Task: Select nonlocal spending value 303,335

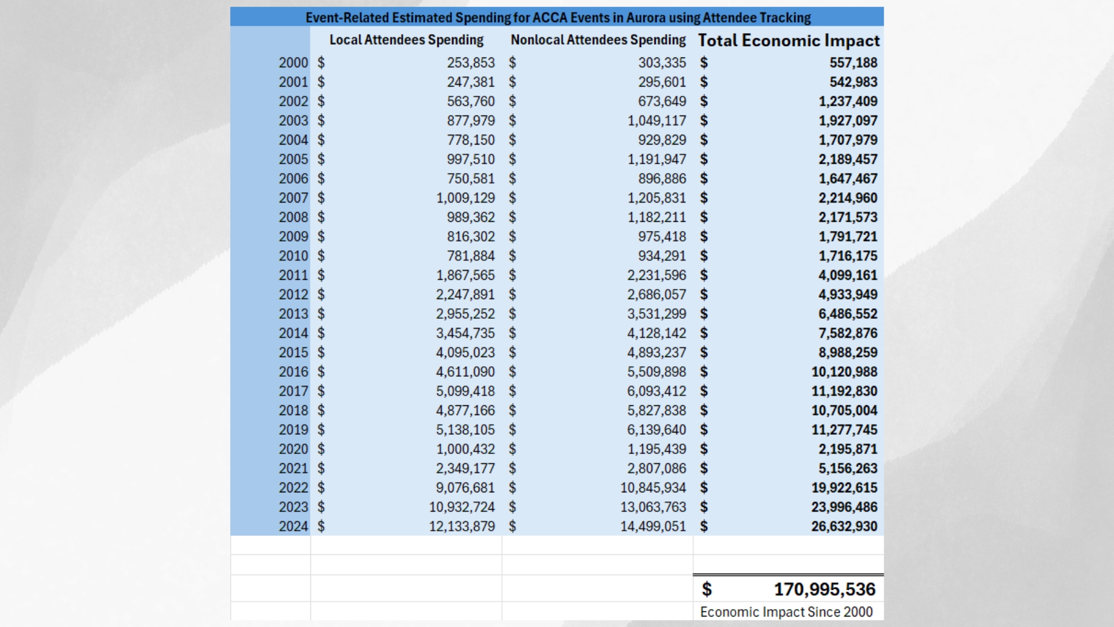Action: point(662,63)
